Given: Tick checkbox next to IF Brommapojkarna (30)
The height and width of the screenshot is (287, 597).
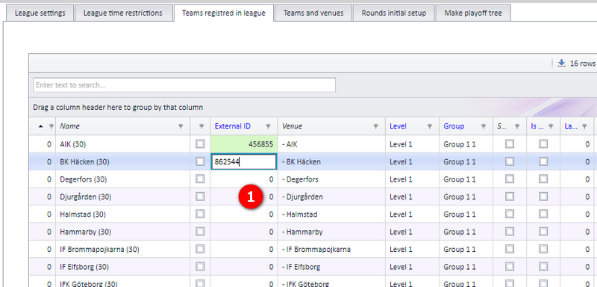Looking at the screenshot, I should tap(200, 250).
